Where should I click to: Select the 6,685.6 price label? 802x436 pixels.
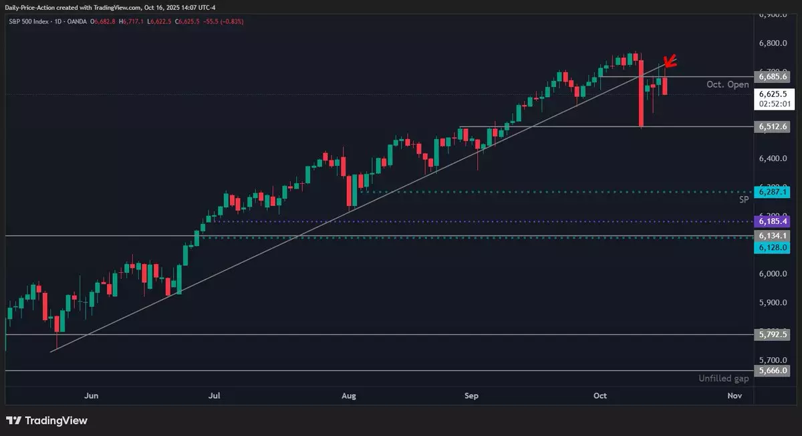[x=774, y=77]
